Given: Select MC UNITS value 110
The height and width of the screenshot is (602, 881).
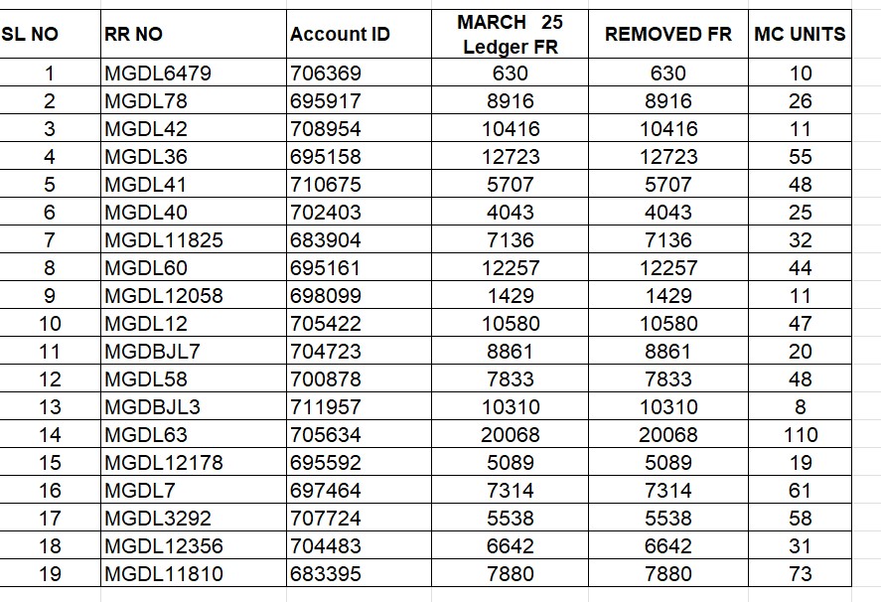Looking at the screenshot, I should (x=800, y=434).
